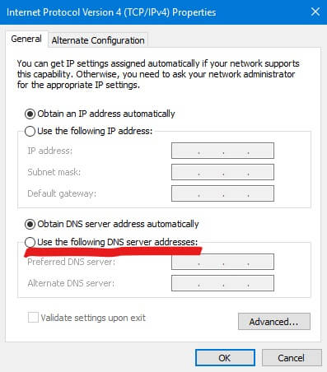
Task: Click the IP address input field
Action: [x=222, y=151]
